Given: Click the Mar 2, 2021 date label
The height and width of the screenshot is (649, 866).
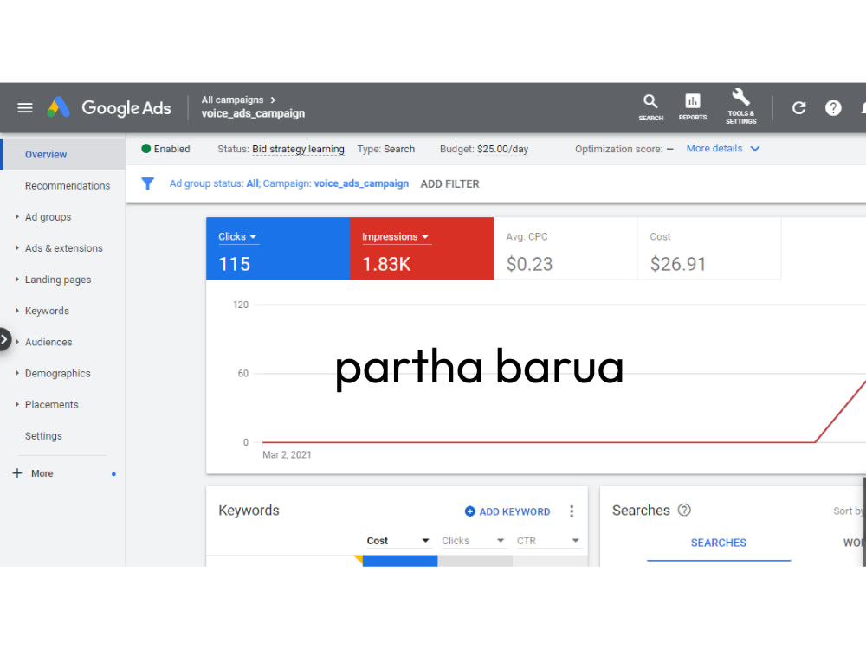Looking at the screenshot, I should pos(287,455).
